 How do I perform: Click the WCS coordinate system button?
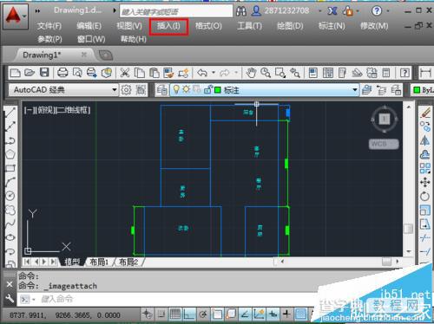(384, 144)
